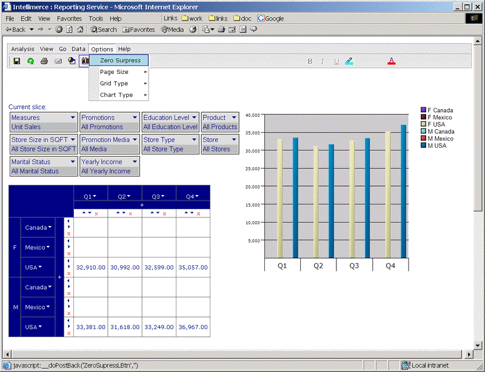Open the doc links folder
This screenshot has width=485, height=372.
242,19
